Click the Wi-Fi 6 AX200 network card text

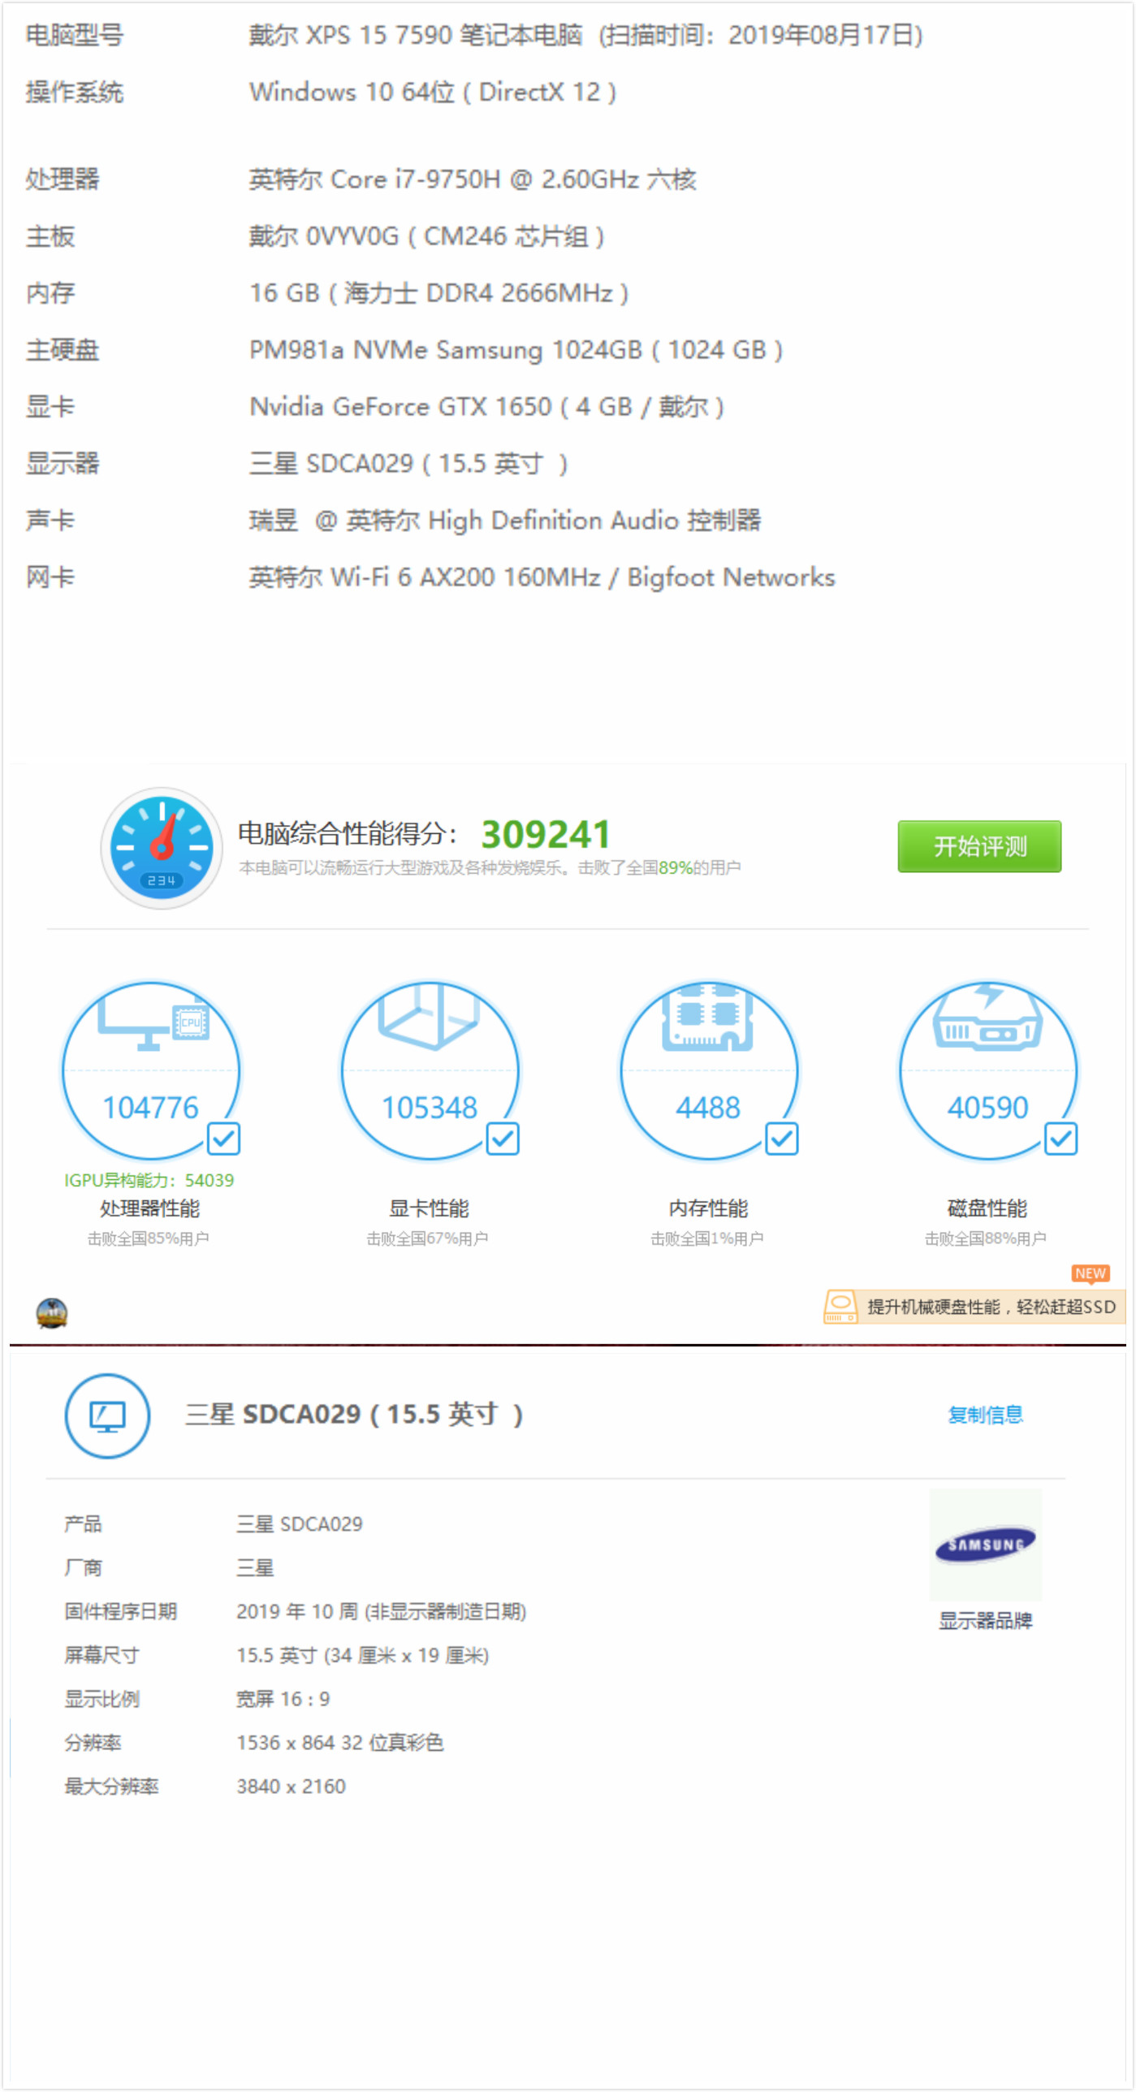tap(542, 577)
